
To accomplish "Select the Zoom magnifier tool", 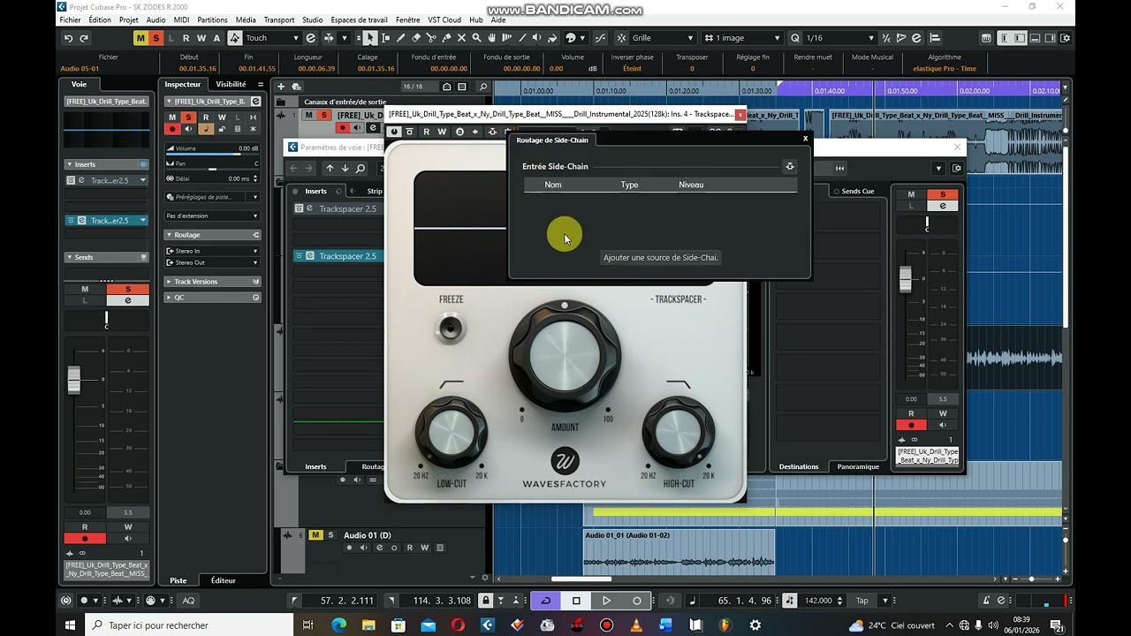I will [x=476, y=38].
